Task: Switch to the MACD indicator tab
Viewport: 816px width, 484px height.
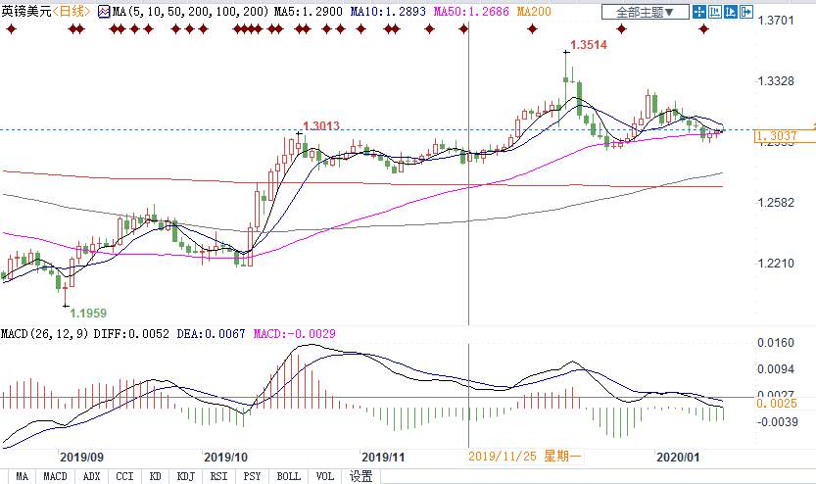Action: point(55,476)
